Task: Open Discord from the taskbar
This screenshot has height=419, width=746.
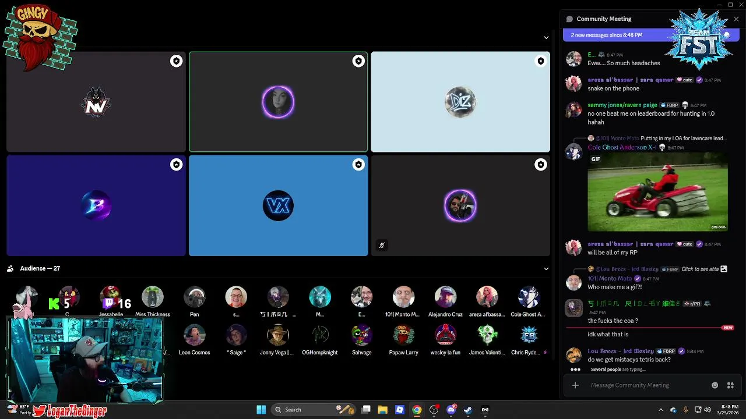Action: point(451,410)
